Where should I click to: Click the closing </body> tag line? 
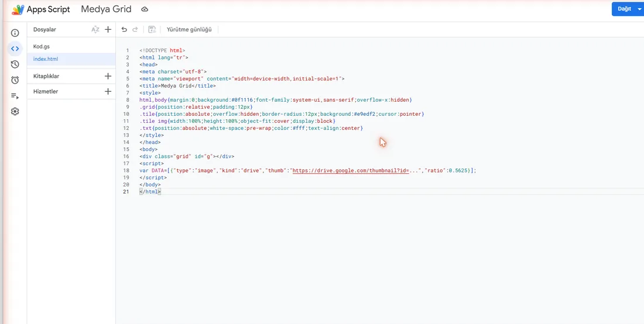(150, 185)
